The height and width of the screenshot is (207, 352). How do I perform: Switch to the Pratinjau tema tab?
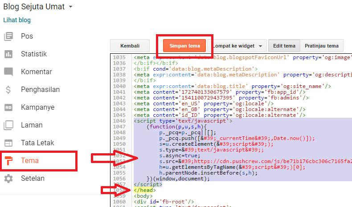321,46
